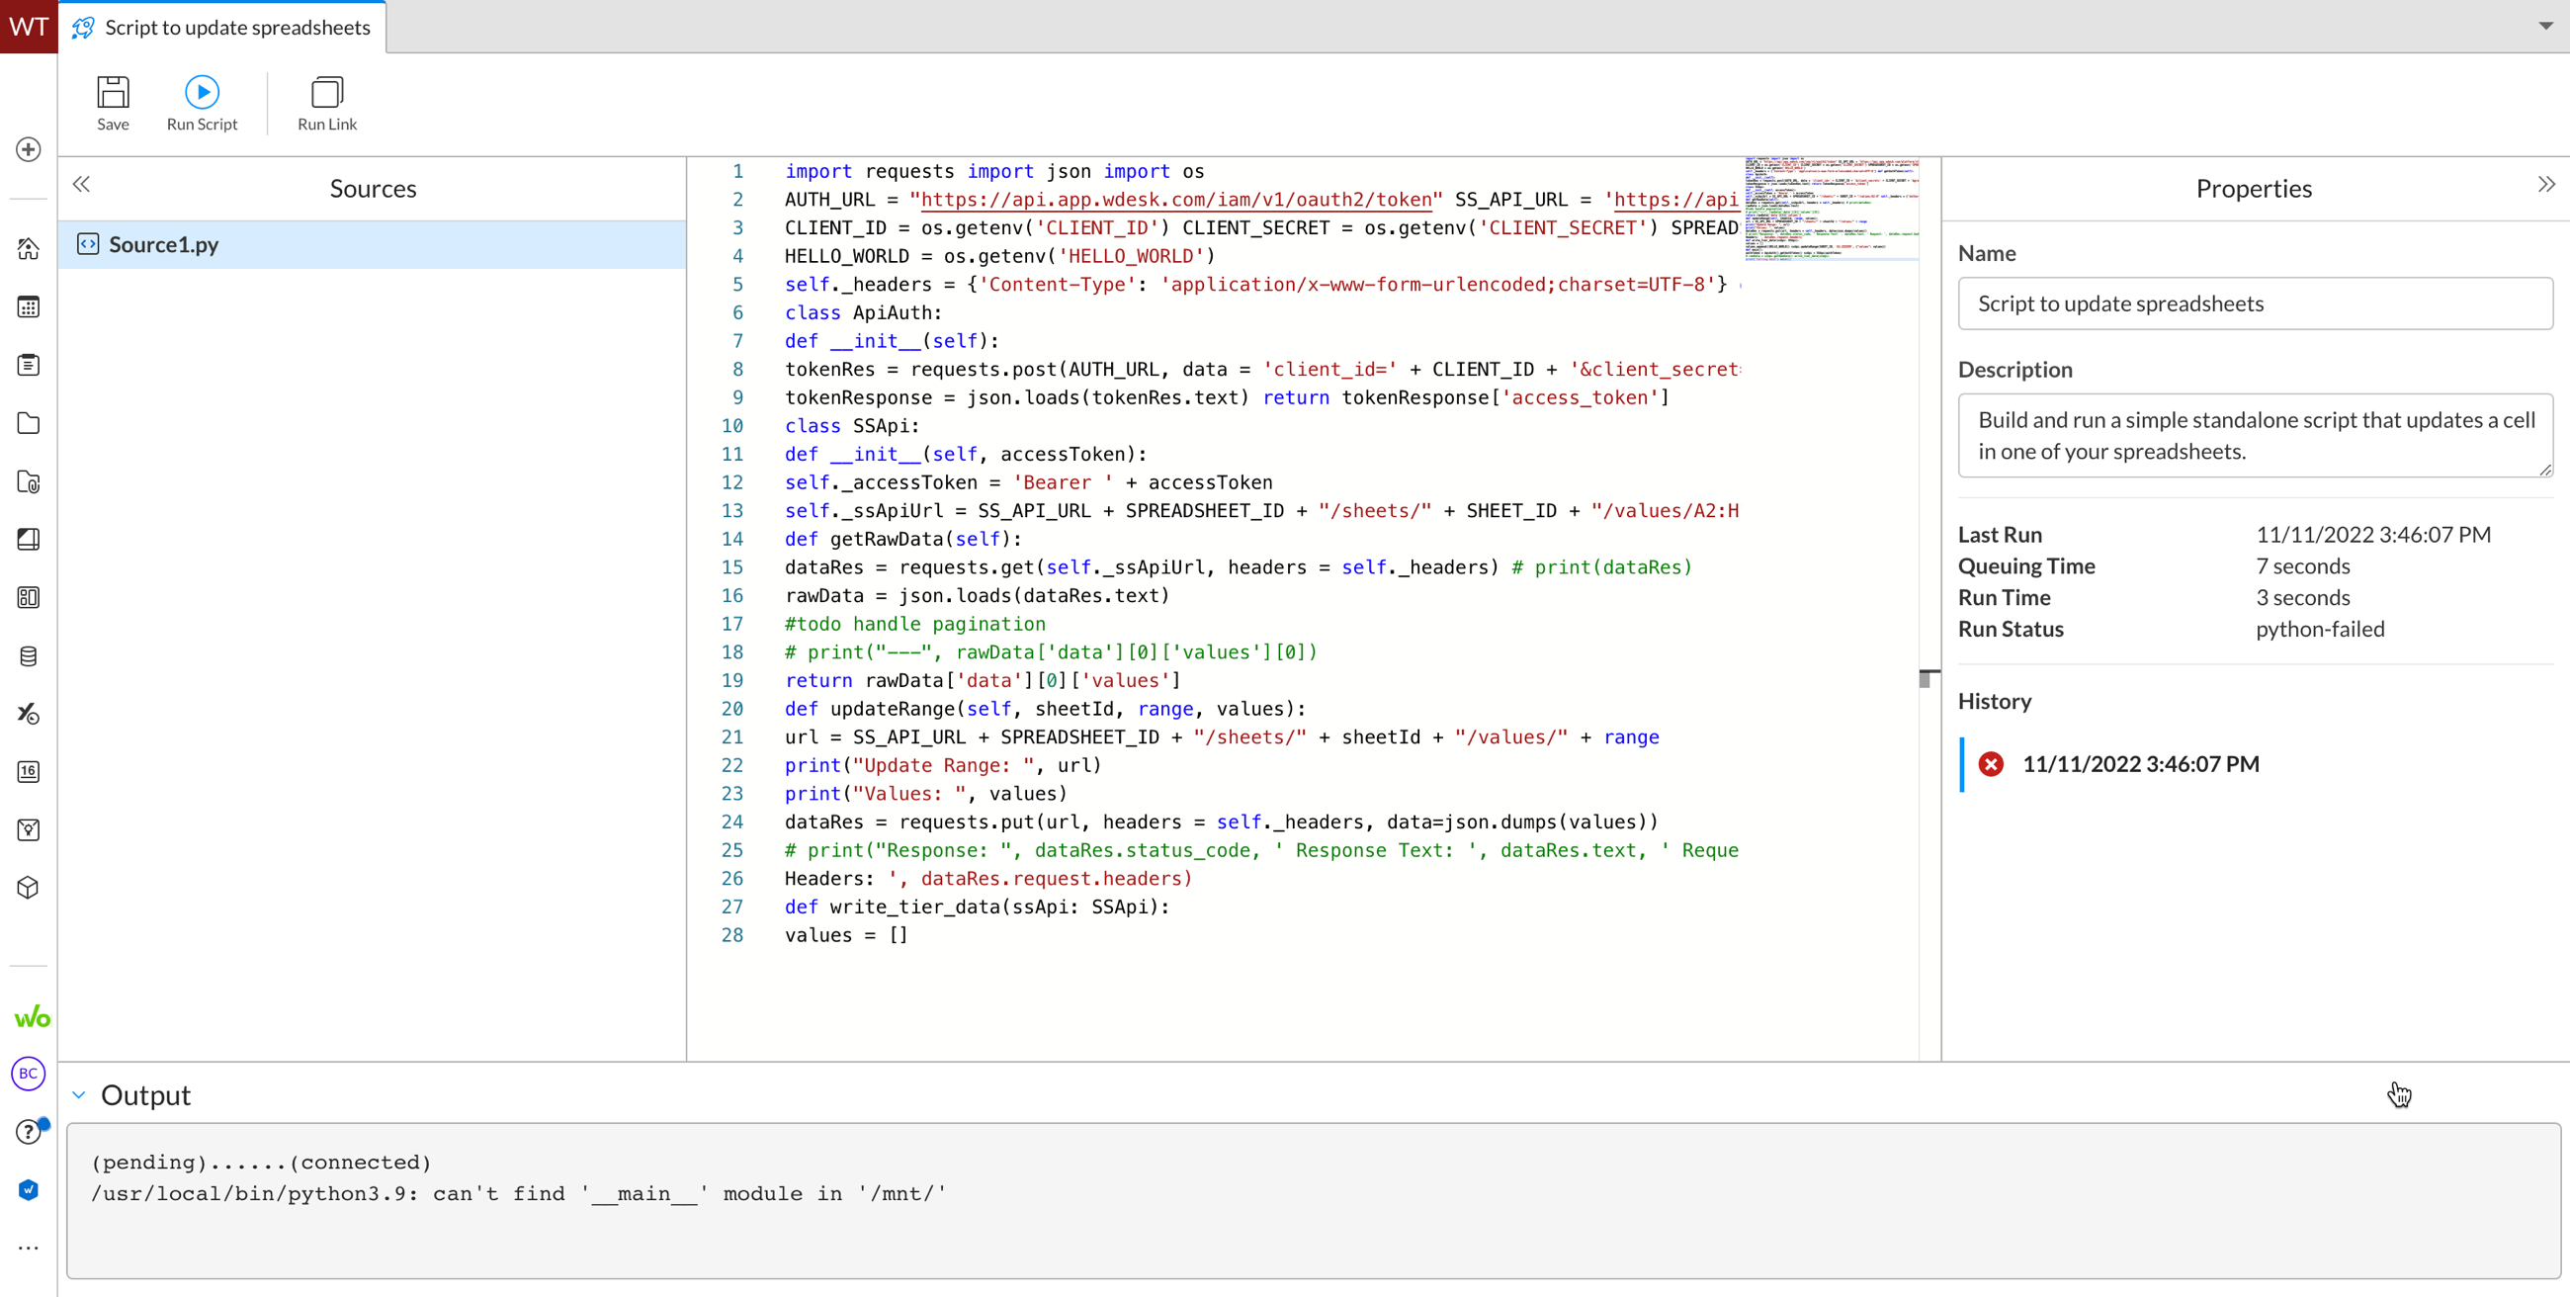Screen dimensions: 2570x1297
Task: Collapse the Properties panel with its chevron
Action: click(x=2548, y=184)
